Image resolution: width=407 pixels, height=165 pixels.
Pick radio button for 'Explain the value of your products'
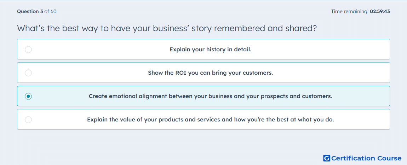[x=28, y=120]
